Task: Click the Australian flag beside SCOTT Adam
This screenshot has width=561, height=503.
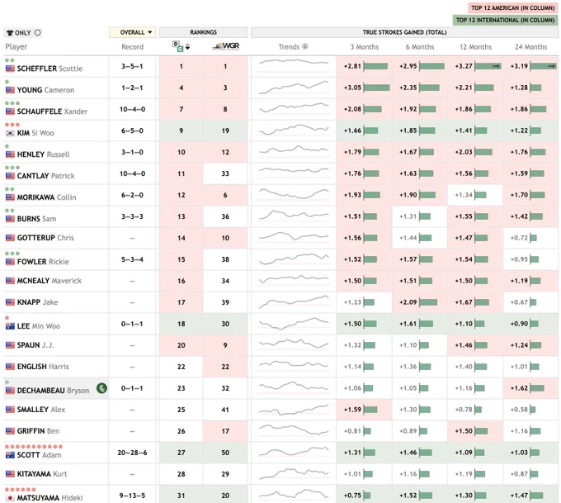Action: click(x=10, y=455)
